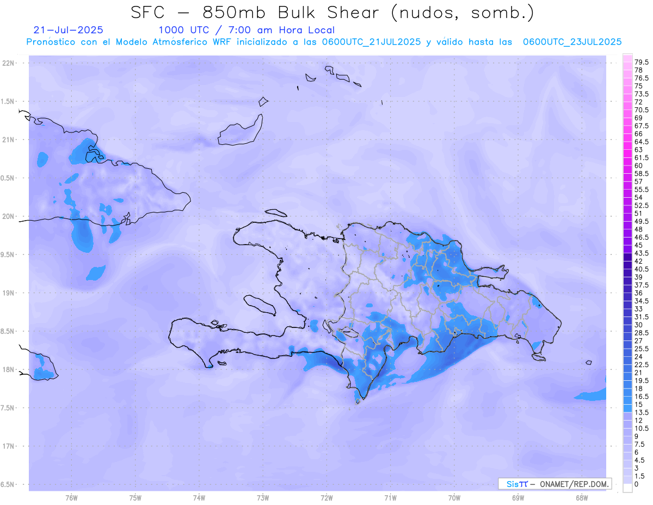653x505 pixels.
Task: Click the '34.5' value on the color scale
Action: [642, 301]
